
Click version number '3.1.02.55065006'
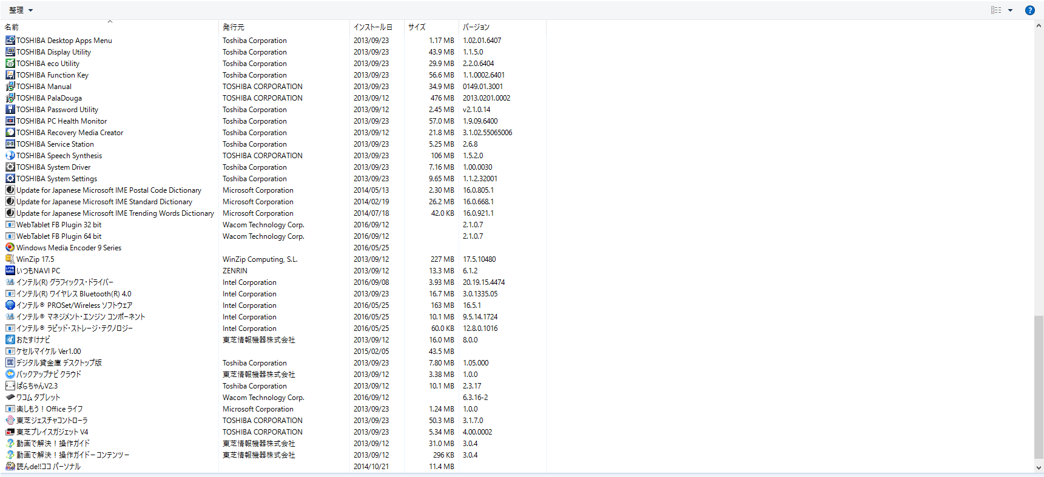click(x=488, y=133)
